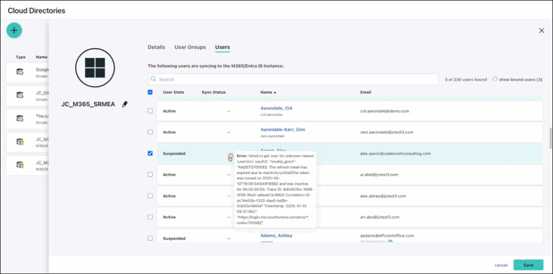
Task: Close the directory panel with the X
Action: point(542,31)
